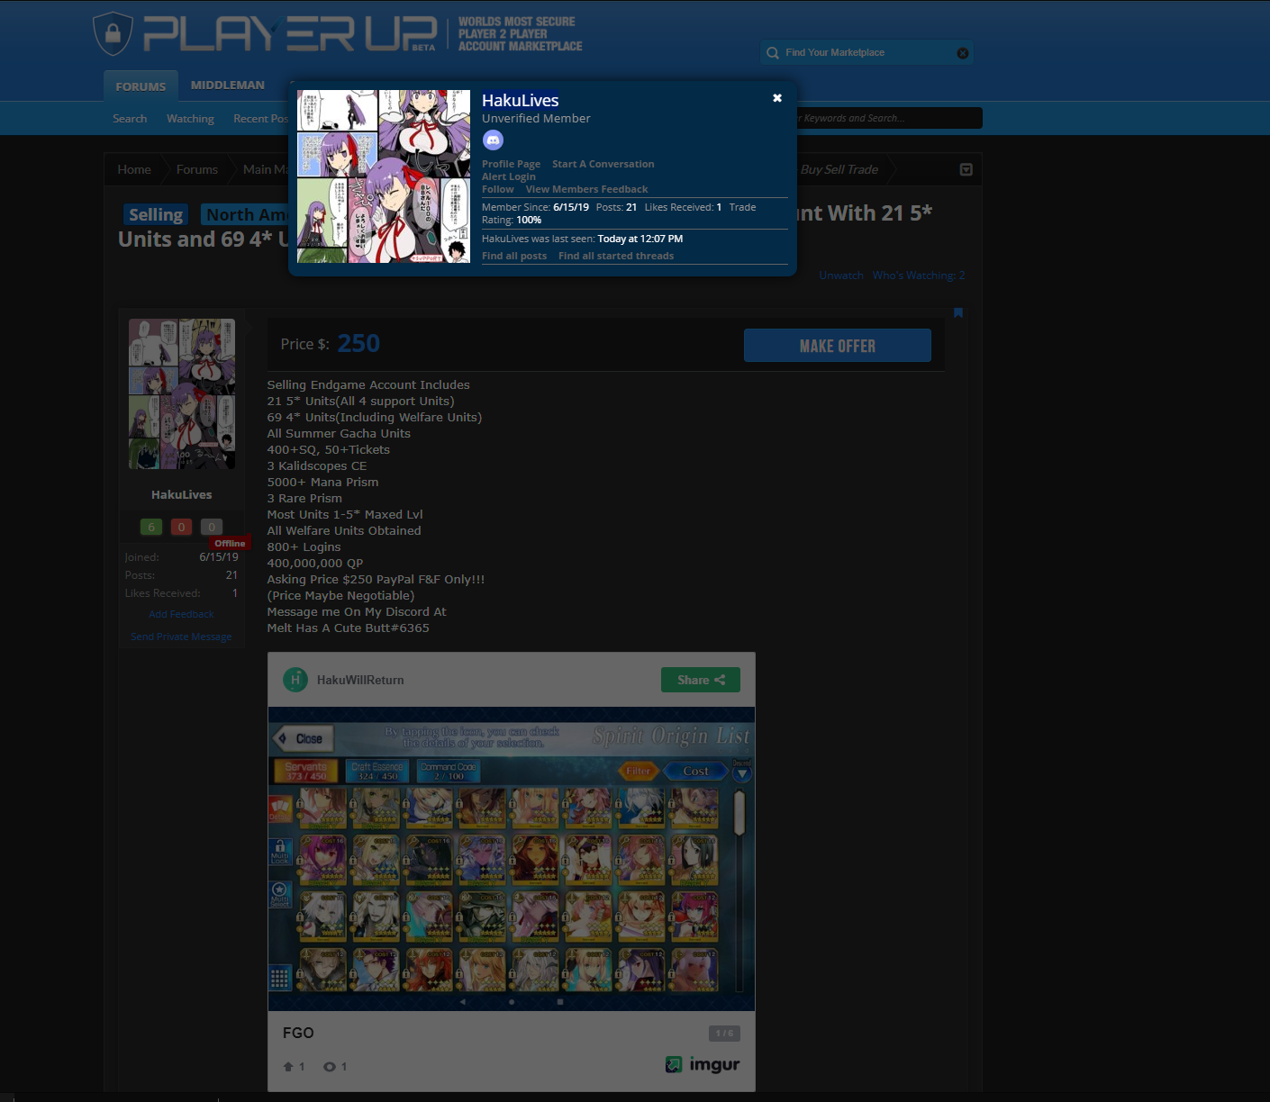The height and width of the screenshot is (1102, 1270).
Task: Click Send Private Message link
Action: [x=181, y=637]
